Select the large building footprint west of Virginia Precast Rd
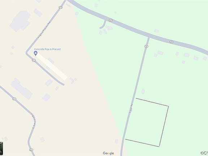208x156 pixels. (20, 21)
